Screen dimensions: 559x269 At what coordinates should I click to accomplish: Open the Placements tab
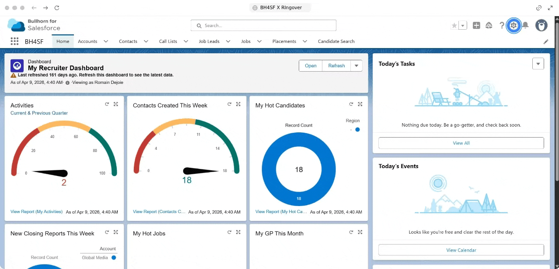coord(284,41)
